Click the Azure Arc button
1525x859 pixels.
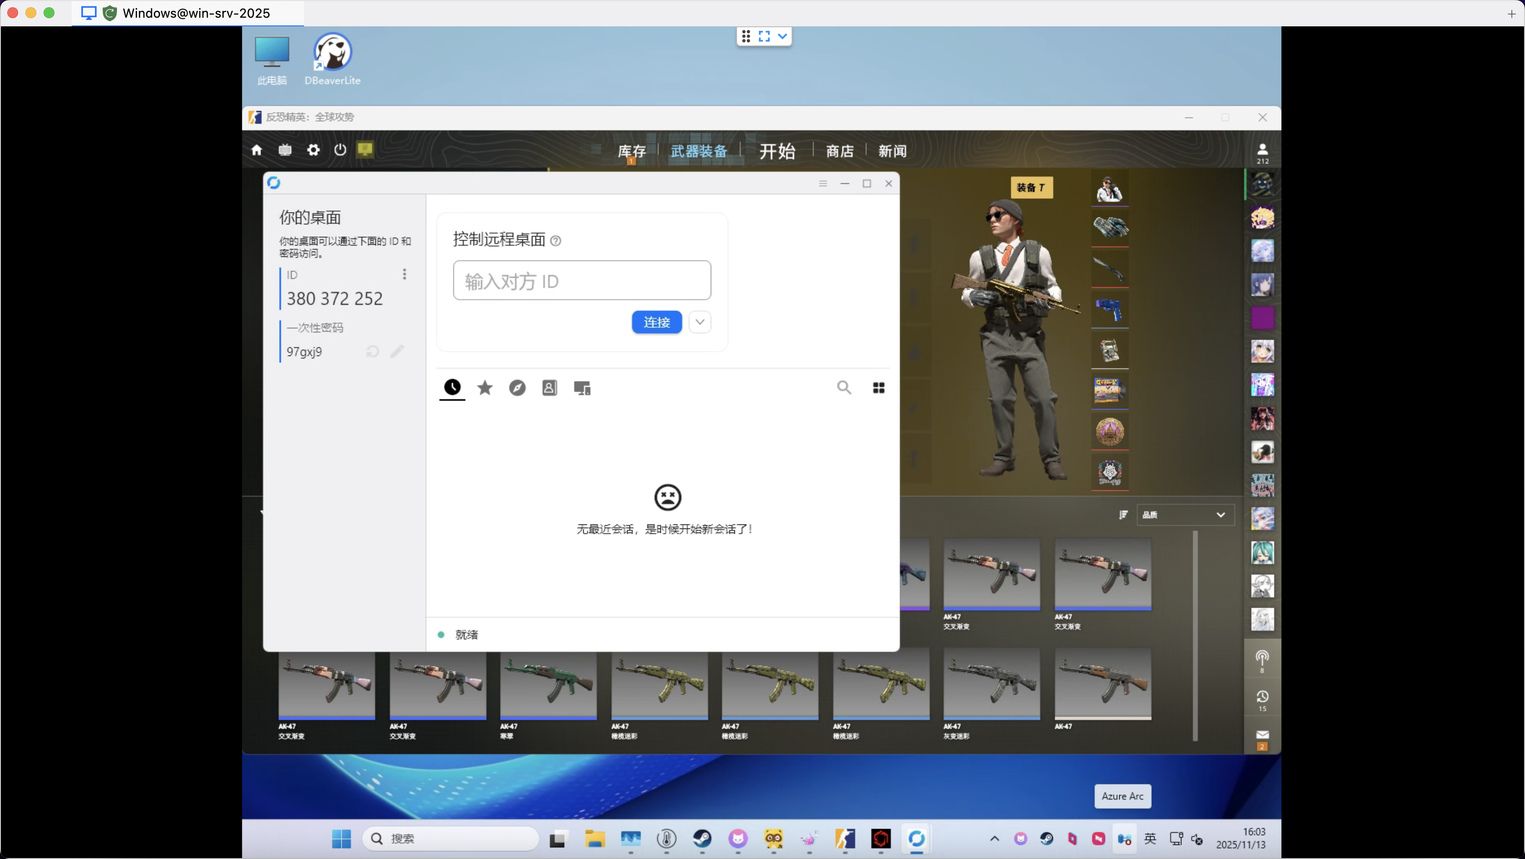1122,796
